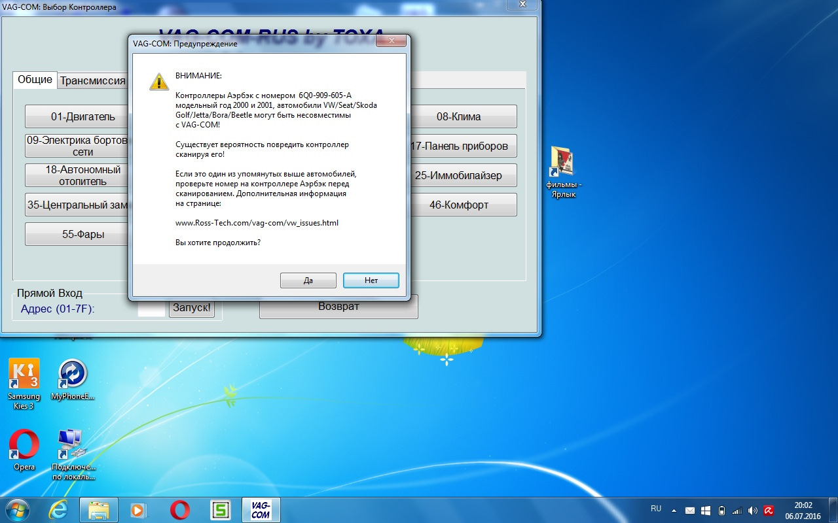Click the Возврат button
The height and width of the screenshot is (523, 838).
[x=338, y=307]
